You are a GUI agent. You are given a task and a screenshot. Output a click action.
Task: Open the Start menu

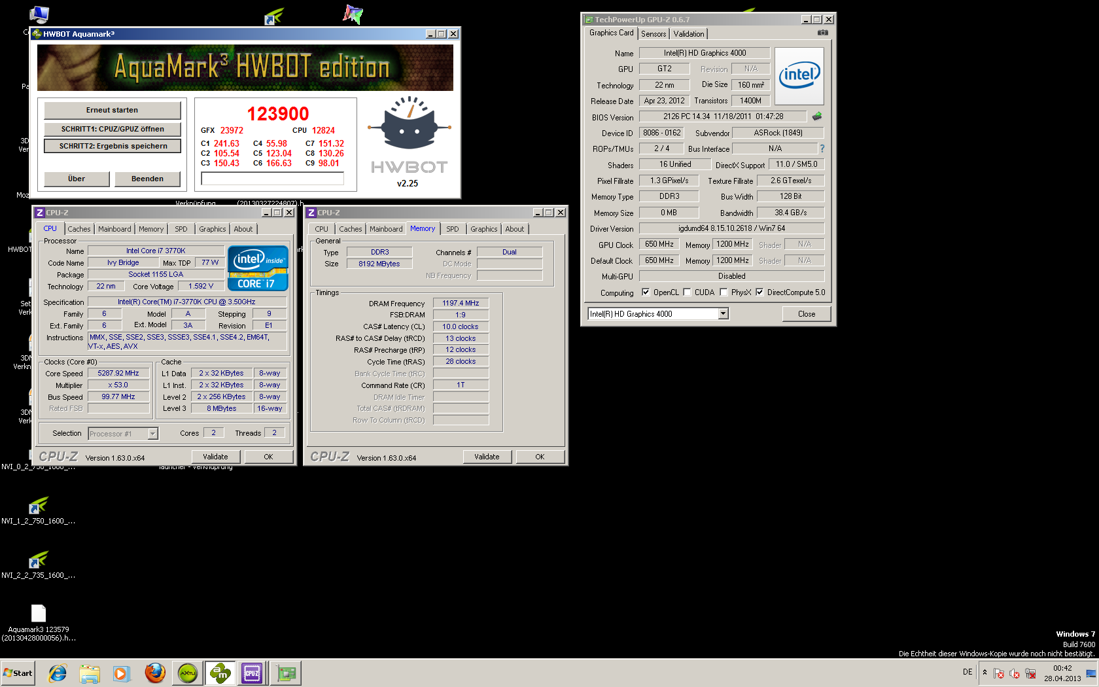(18, 673)
